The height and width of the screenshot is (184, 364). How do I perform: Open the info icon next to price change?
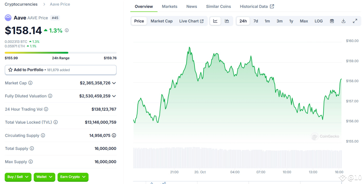click(x=67, y=30)
